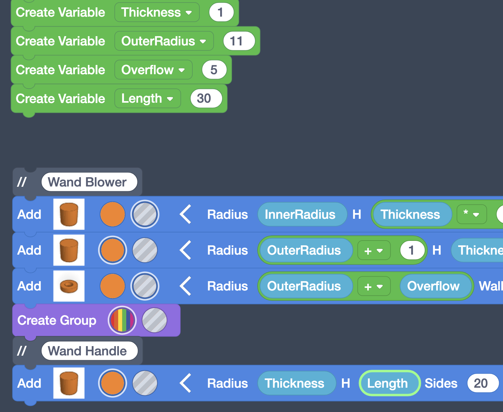Image resolution: width=503 pixels, height=412 pixels.
Task: Select hole mode on the tube Add block
Action: 145,286
